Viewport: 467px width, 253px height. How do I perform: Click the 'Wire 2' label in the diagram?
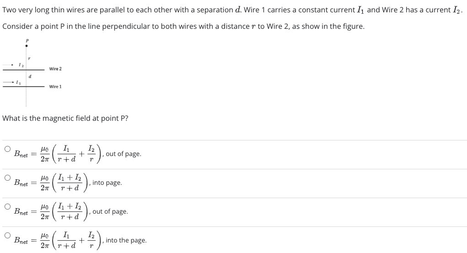coord(55,69)
